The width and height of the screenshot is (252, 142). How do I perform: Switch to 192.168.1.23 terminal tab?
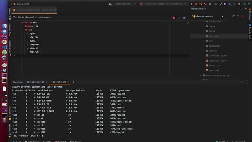click(59, 82)
